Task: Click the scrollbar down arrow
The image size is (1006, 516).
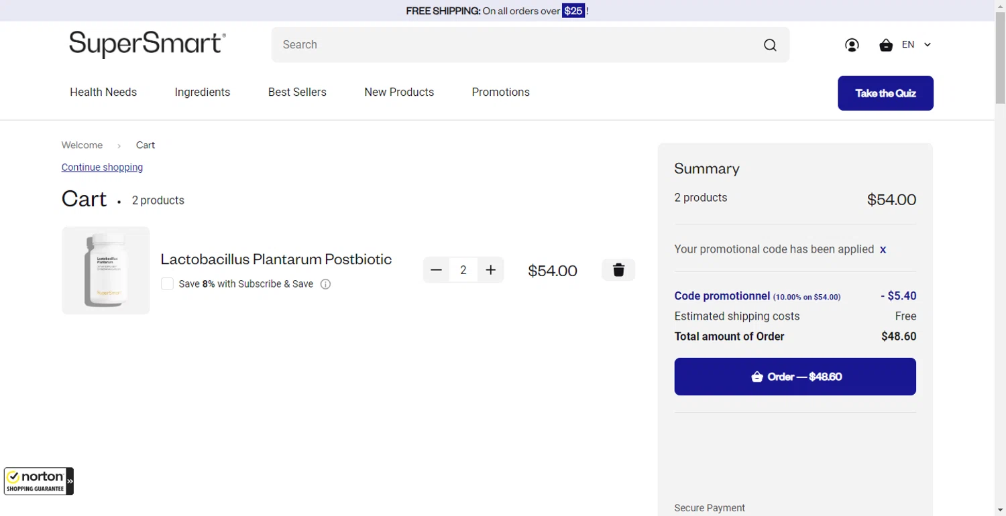Action: pos(1000,511)
